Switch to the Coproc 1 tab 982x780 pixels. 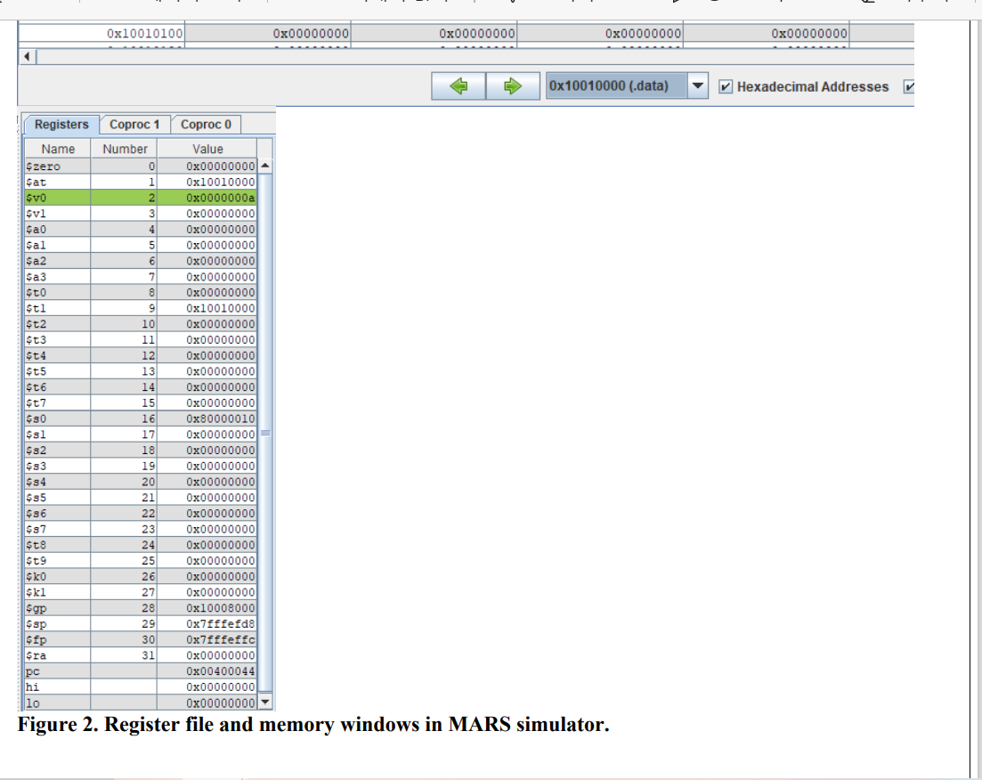coord(134,124)
